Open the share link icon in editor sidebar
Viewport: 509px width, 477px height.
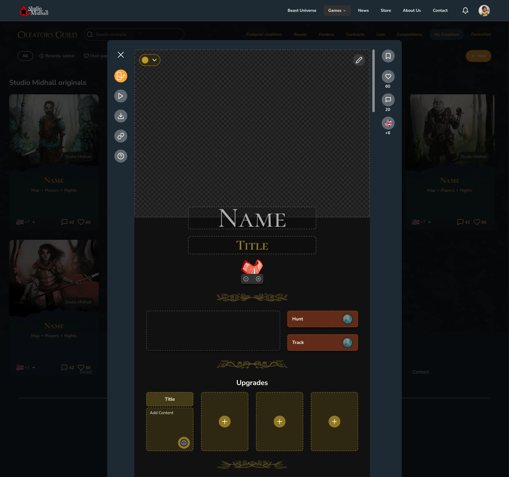(121, 136)
